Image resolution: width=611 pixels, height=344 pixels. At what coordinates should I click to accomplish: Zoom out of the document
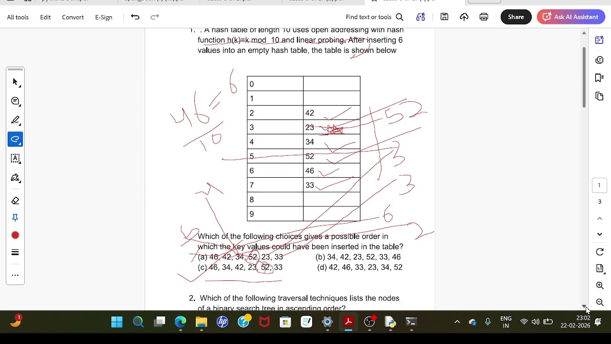[600, 302]
